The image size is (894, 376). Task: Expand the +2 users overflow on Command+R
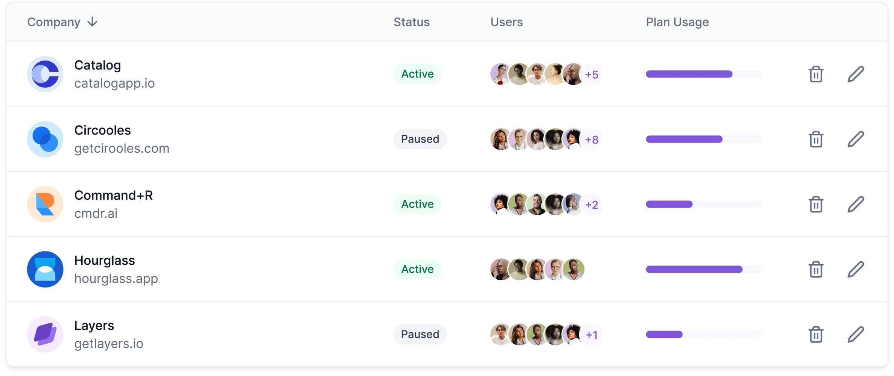592,205
